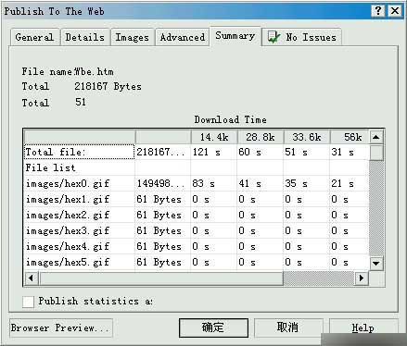Cancel with the 取消 button

click(288, 327)
